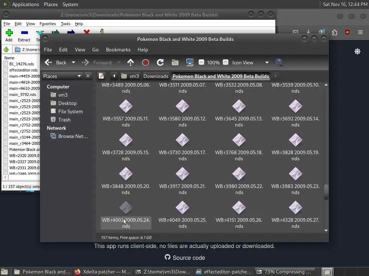
Task: Zoom out with the minus icon
Action: pos(201,63)
